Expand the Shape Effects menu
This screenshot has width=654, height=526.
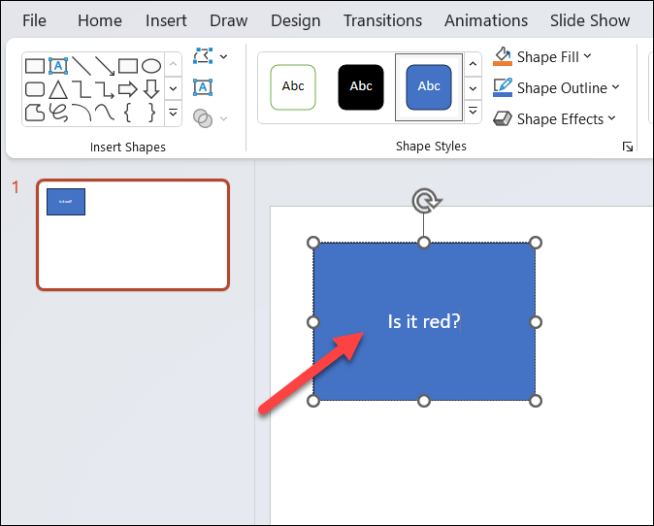click(x=554, y=119)
